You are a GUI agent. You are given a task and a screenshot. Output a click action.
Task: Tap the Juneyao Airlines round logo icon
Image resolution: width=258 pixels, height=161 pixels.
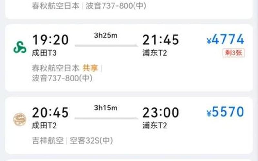coord(20,119)
